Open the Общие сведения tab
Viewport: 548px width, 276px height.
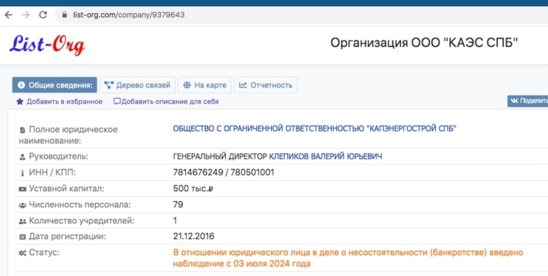(55, 85)
